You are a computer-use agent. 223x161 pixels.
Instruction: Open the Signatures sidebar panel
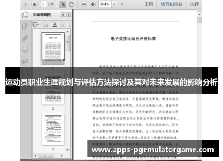(25, 61)
